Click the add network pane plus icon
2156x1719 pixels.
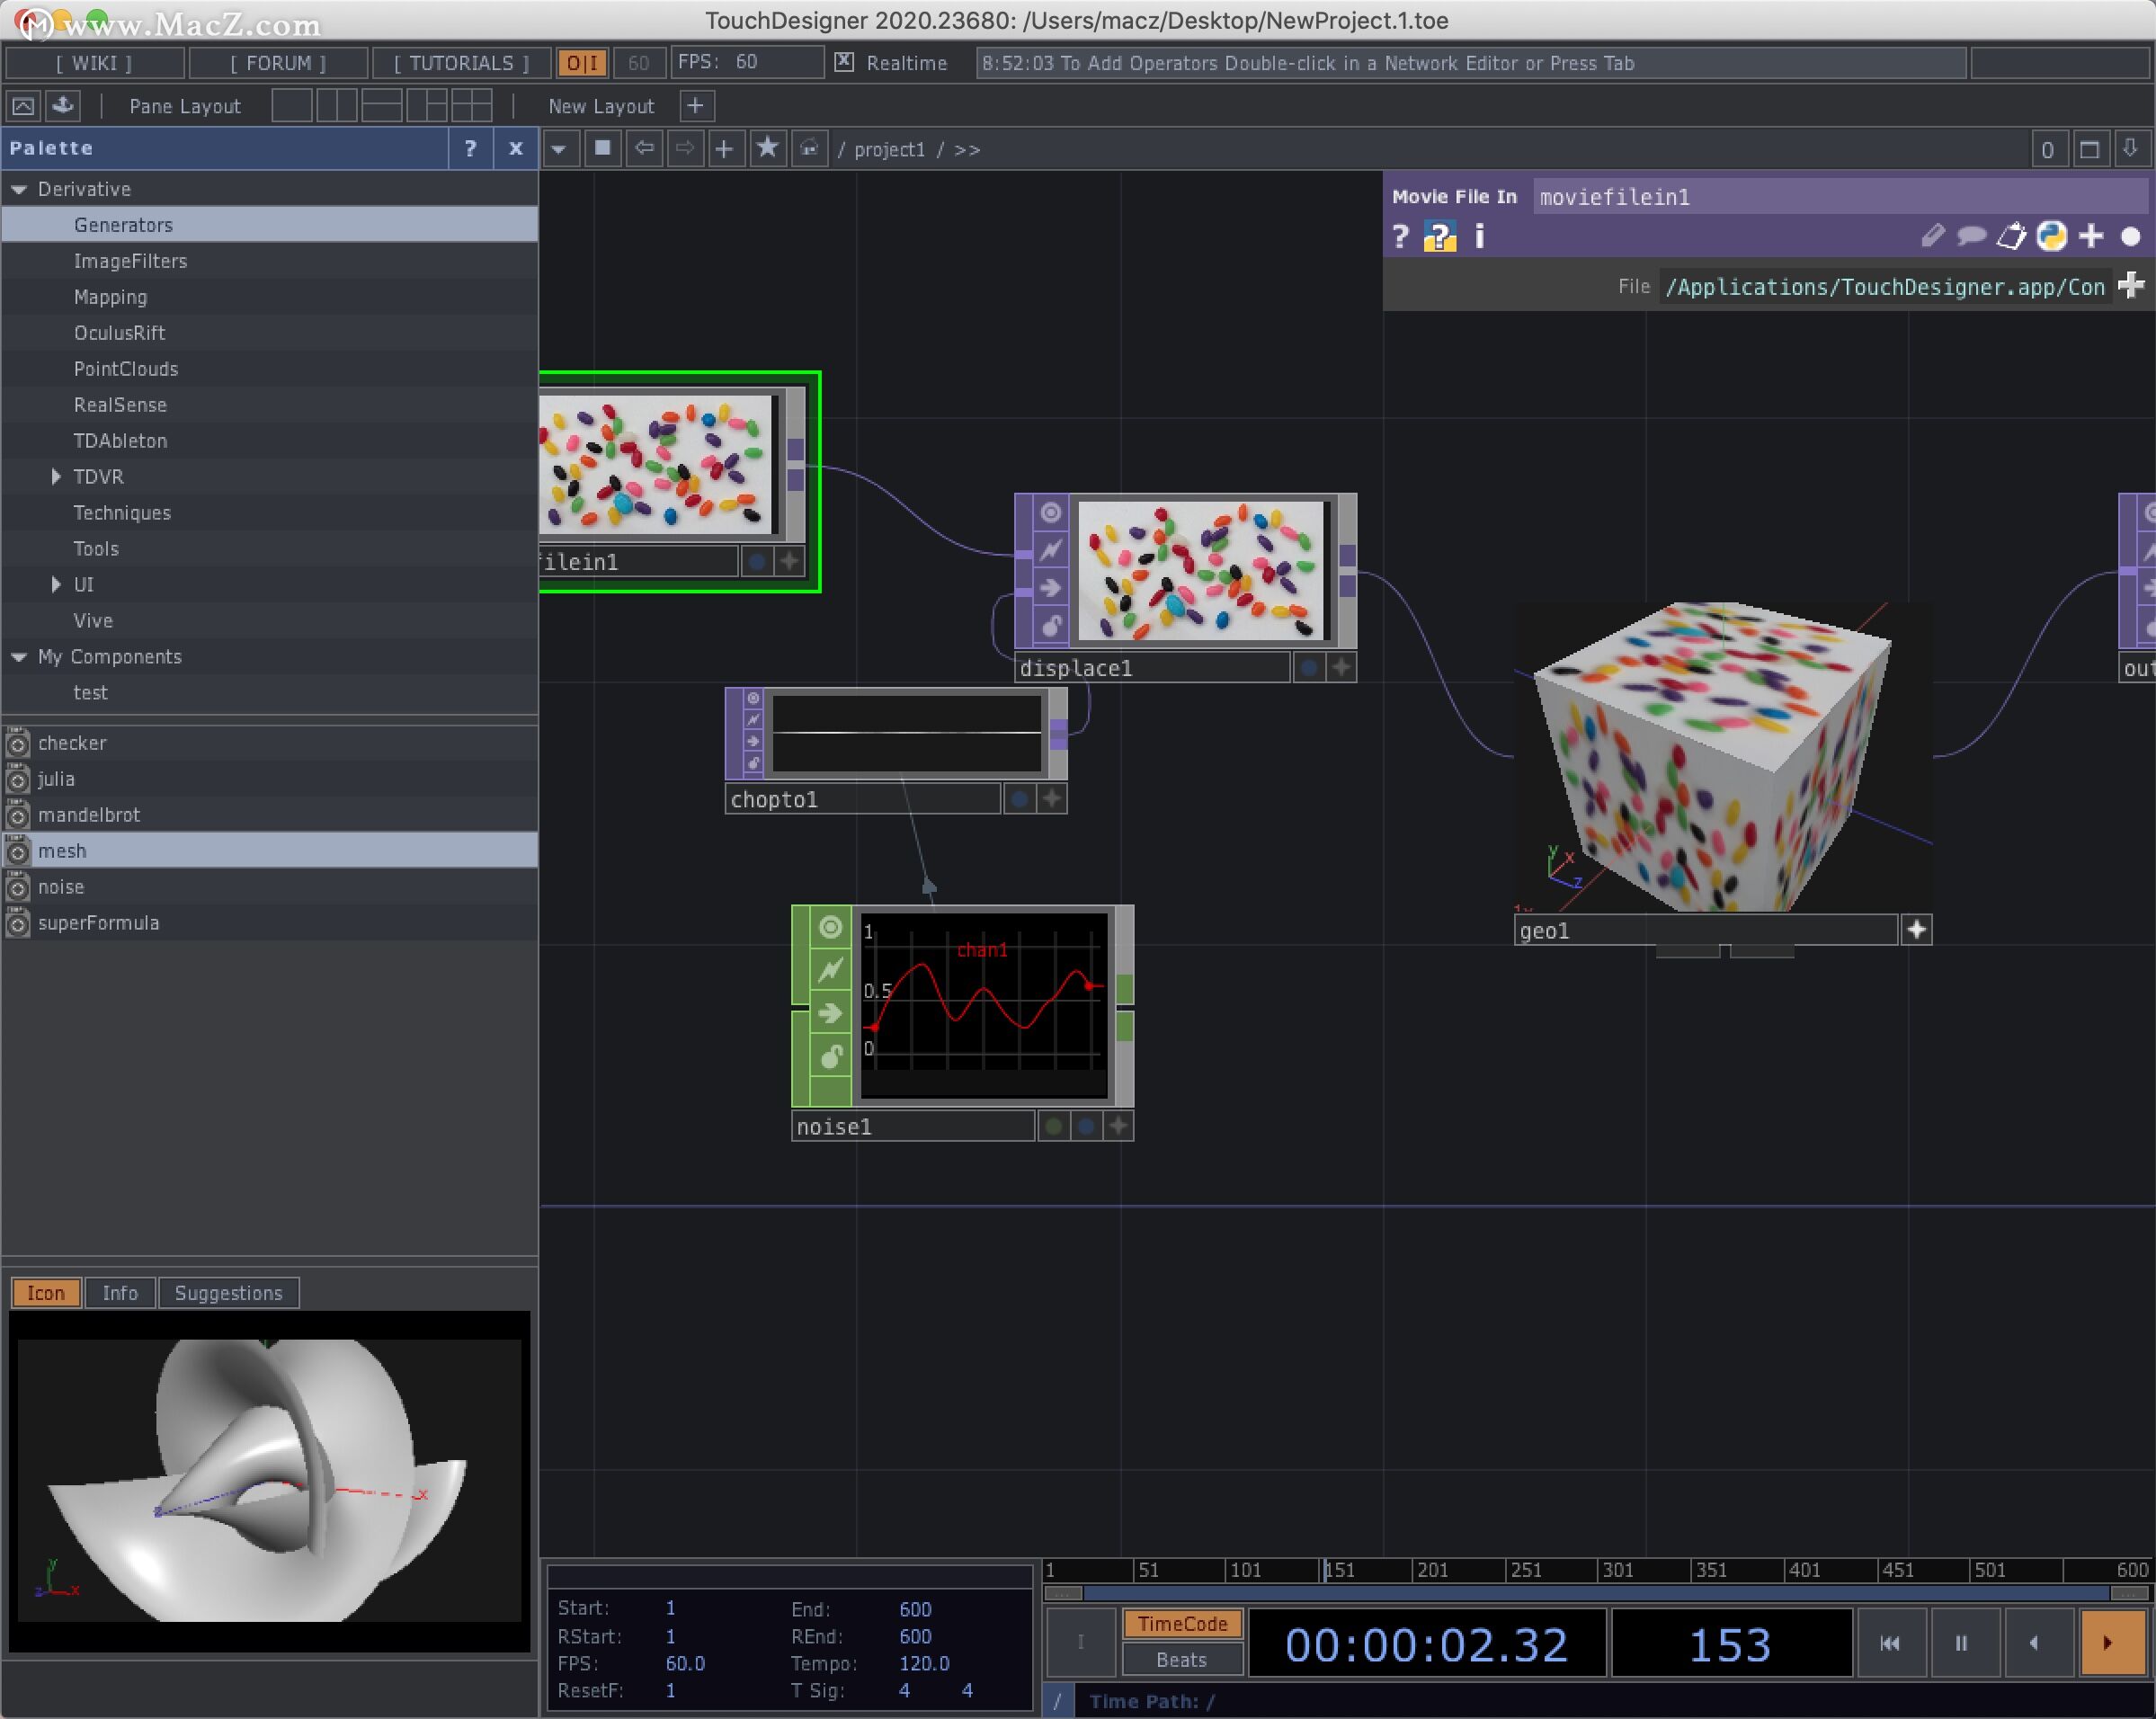click(724, 149)
